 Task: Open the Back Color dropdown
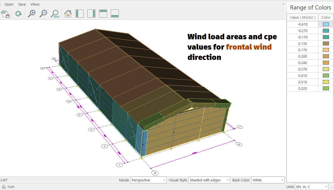(268, 180)
